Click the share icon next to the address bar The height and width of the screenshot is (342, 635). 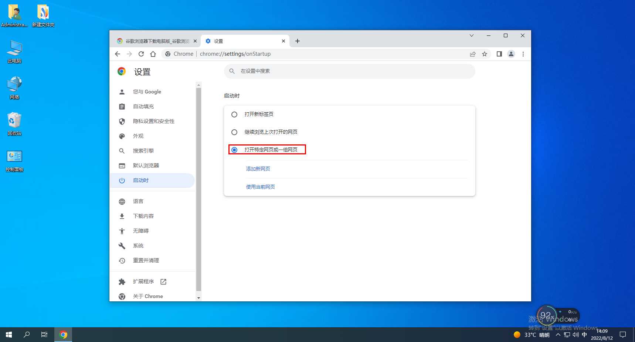(x=472, y=54)
